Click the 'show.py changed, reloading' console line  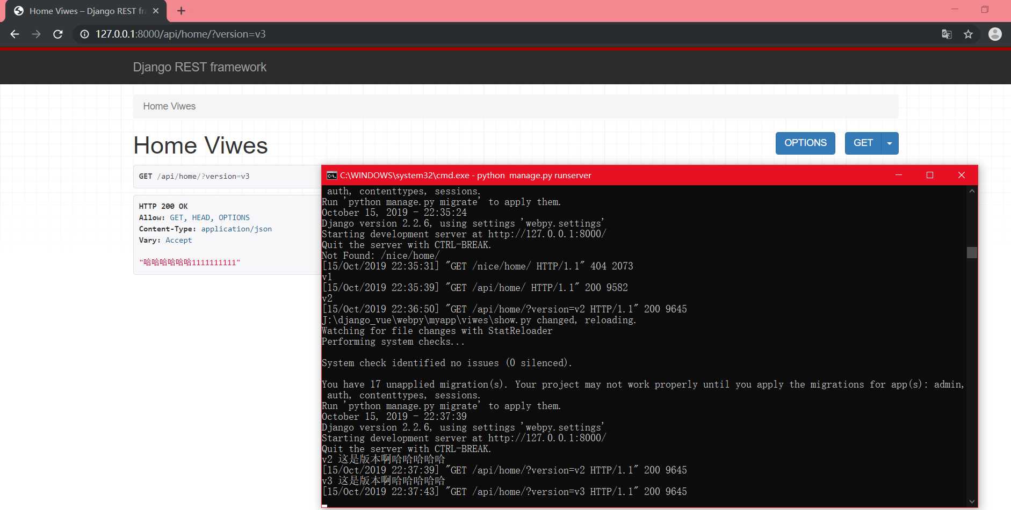pos(479,320)
